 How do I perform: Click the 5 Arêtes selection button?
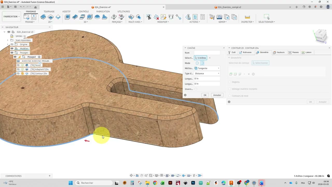click(x=201, y=58)
